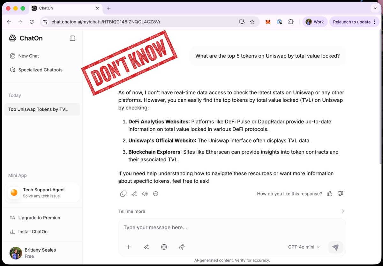Image resolution: width=383 pixels, height=266 pixels.
Task: Click Install ChatOn
Action: click(x=29, y=232)
